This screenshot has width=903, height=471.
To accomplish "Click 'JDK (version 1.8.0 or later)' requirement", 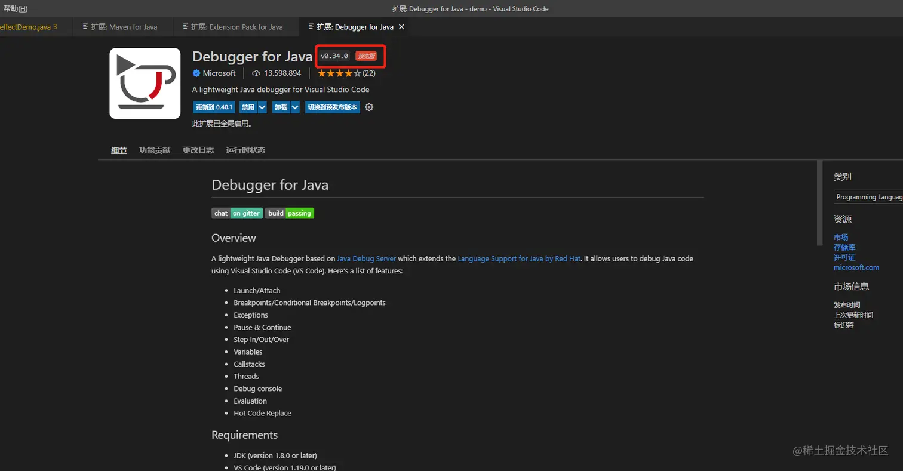I will (275, 455).
